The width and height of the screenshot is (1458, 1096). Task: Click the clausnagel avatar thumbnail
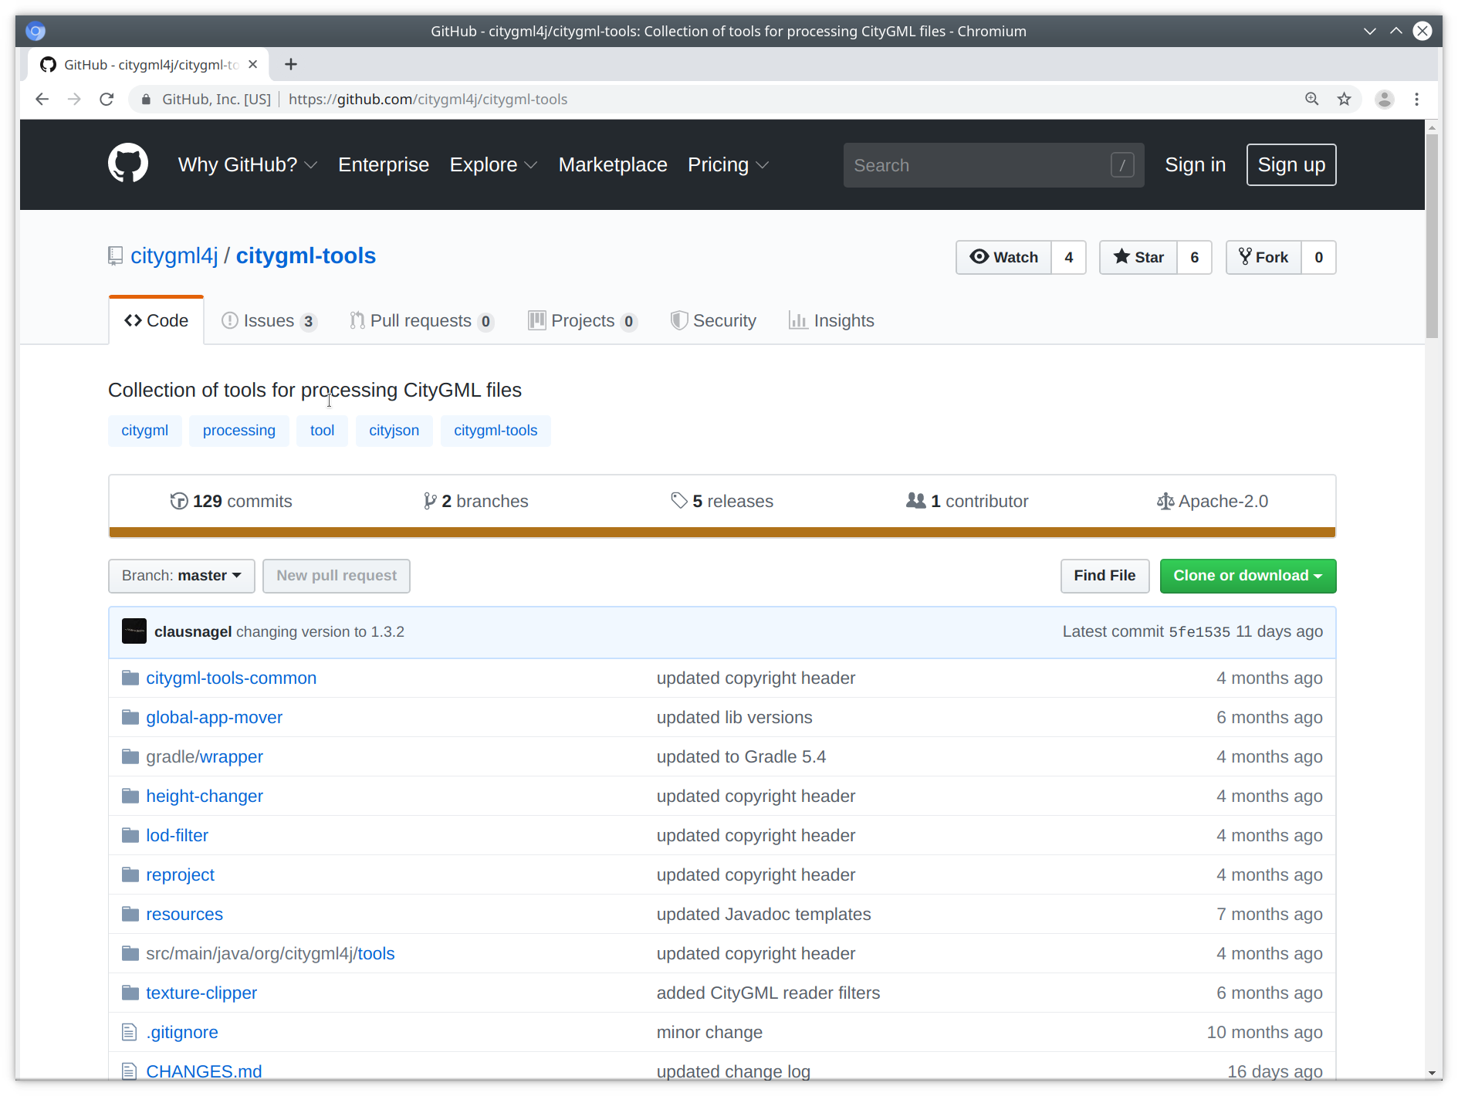click(134, 631)
